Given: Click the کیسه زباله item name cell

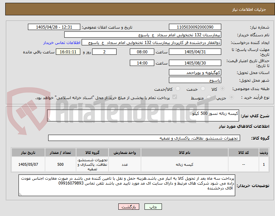Looking at the screenshot, I should (x=185, y=164).
